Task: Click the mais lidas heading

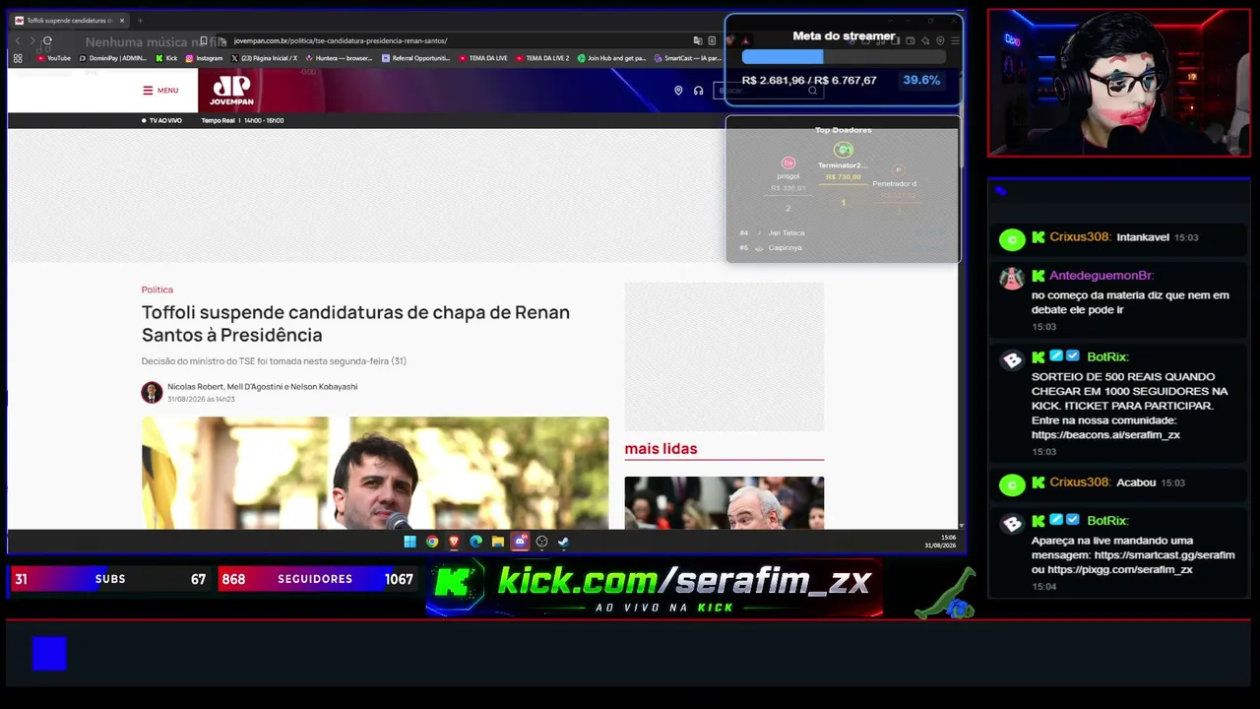Action: click(661, 448)
